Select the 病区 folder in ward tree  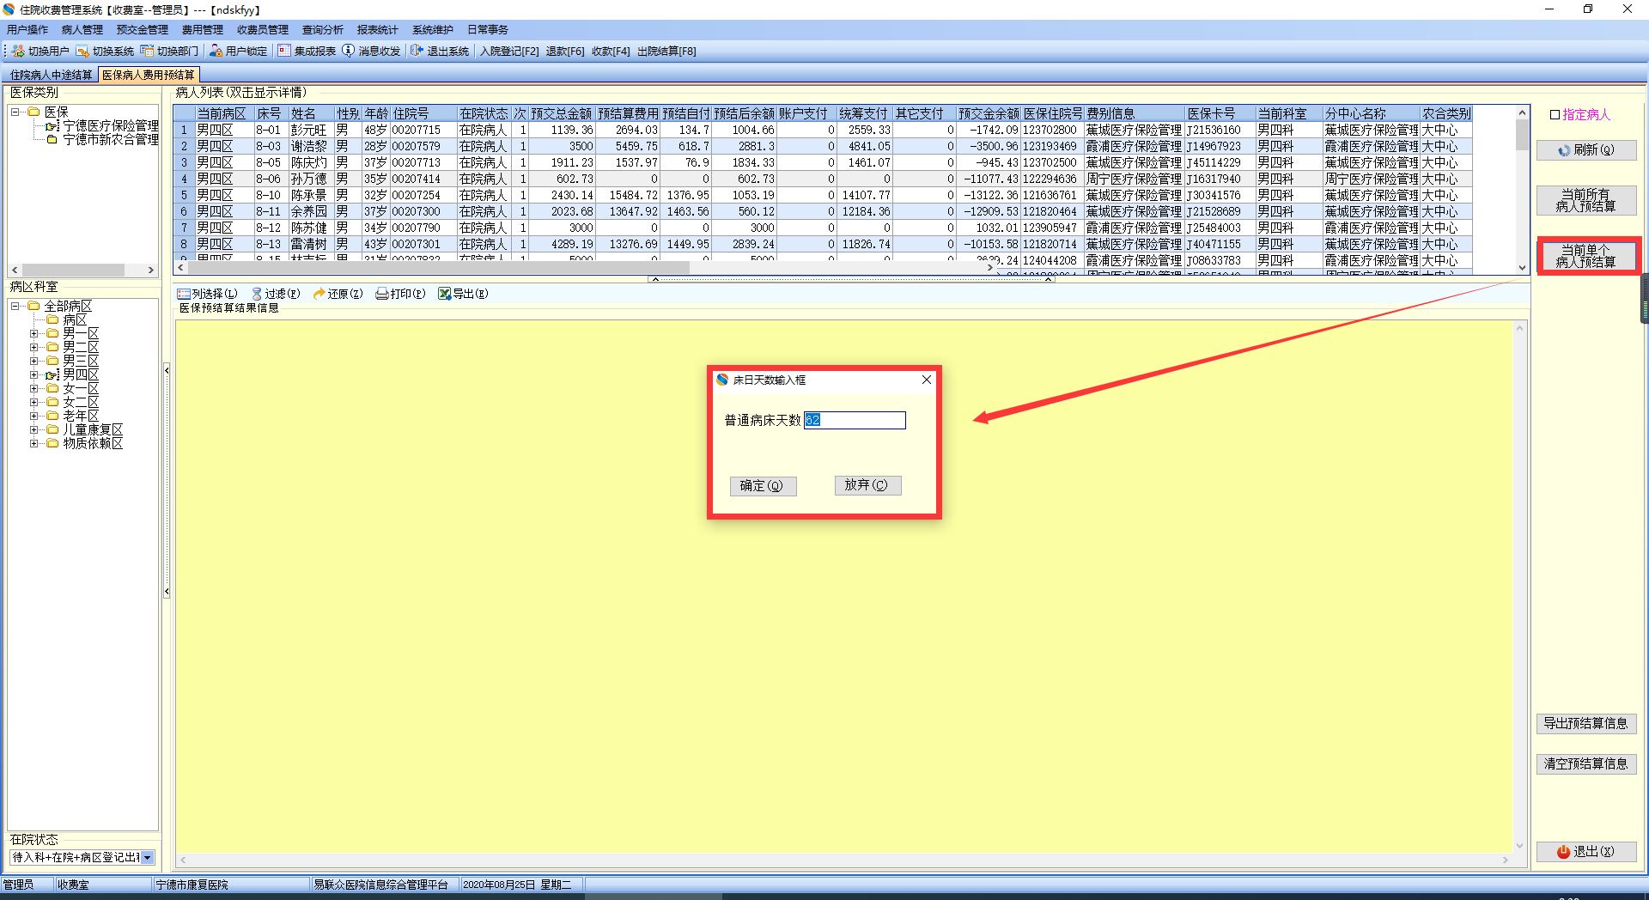(52, 319)
